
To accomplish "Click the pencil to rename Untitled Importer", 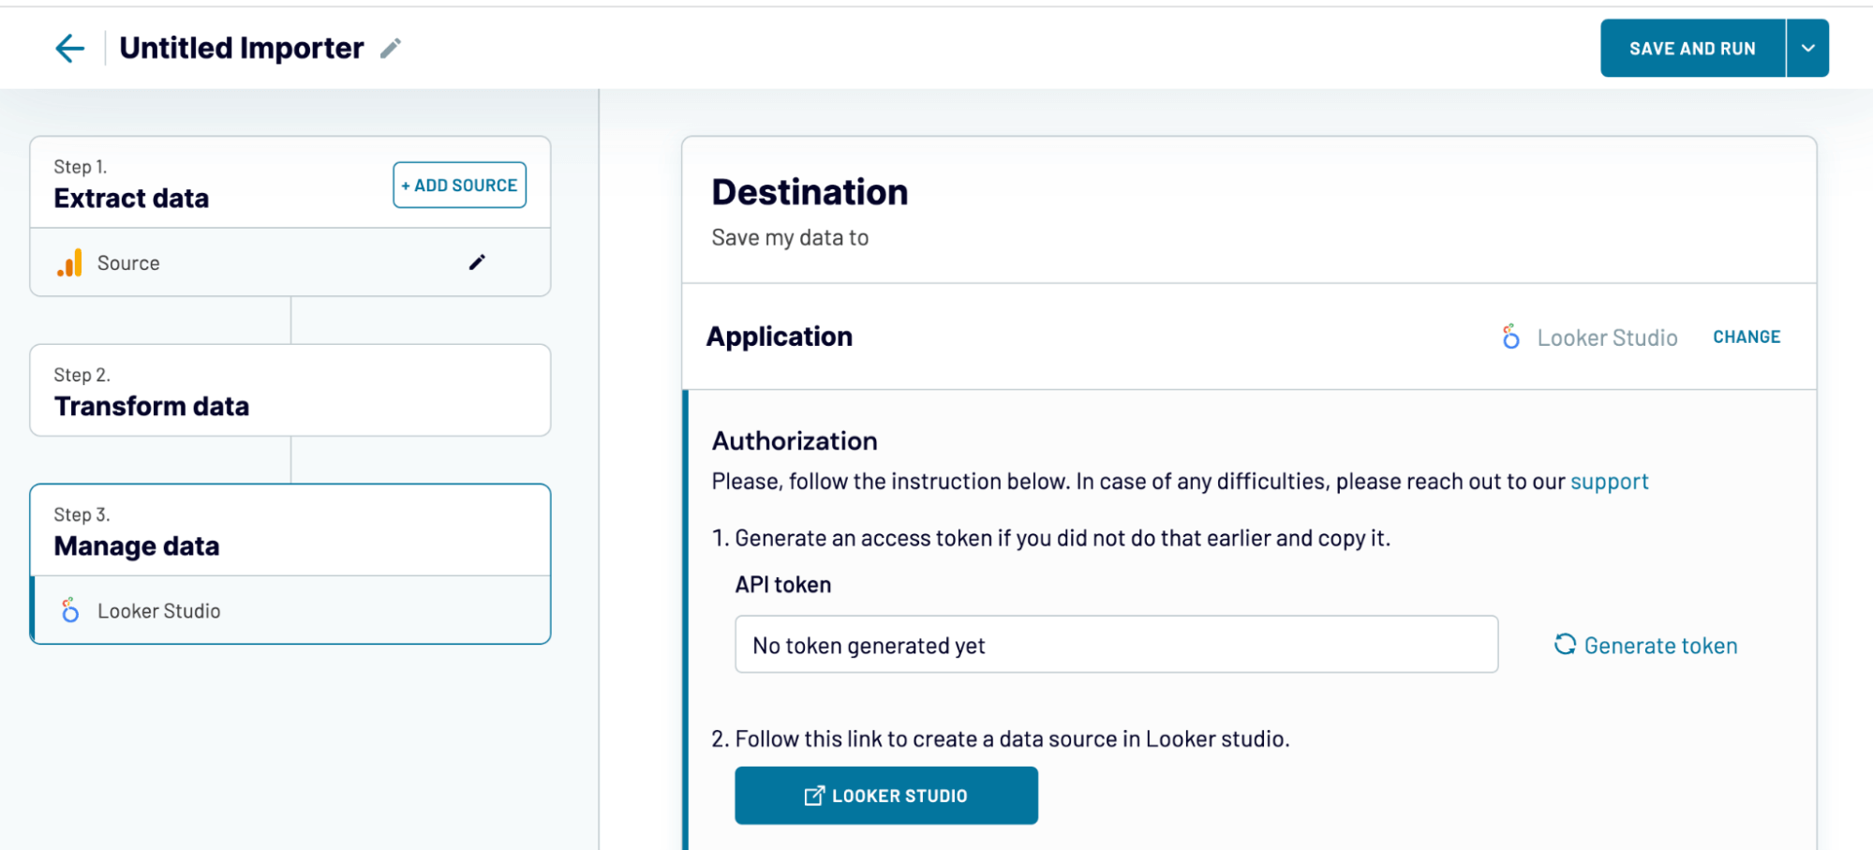I will pos(392,47).
